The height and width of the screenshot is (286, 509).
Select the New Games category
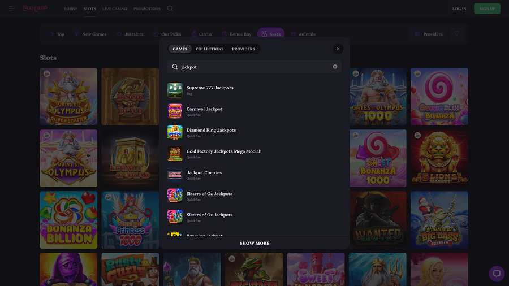[90, 34]
